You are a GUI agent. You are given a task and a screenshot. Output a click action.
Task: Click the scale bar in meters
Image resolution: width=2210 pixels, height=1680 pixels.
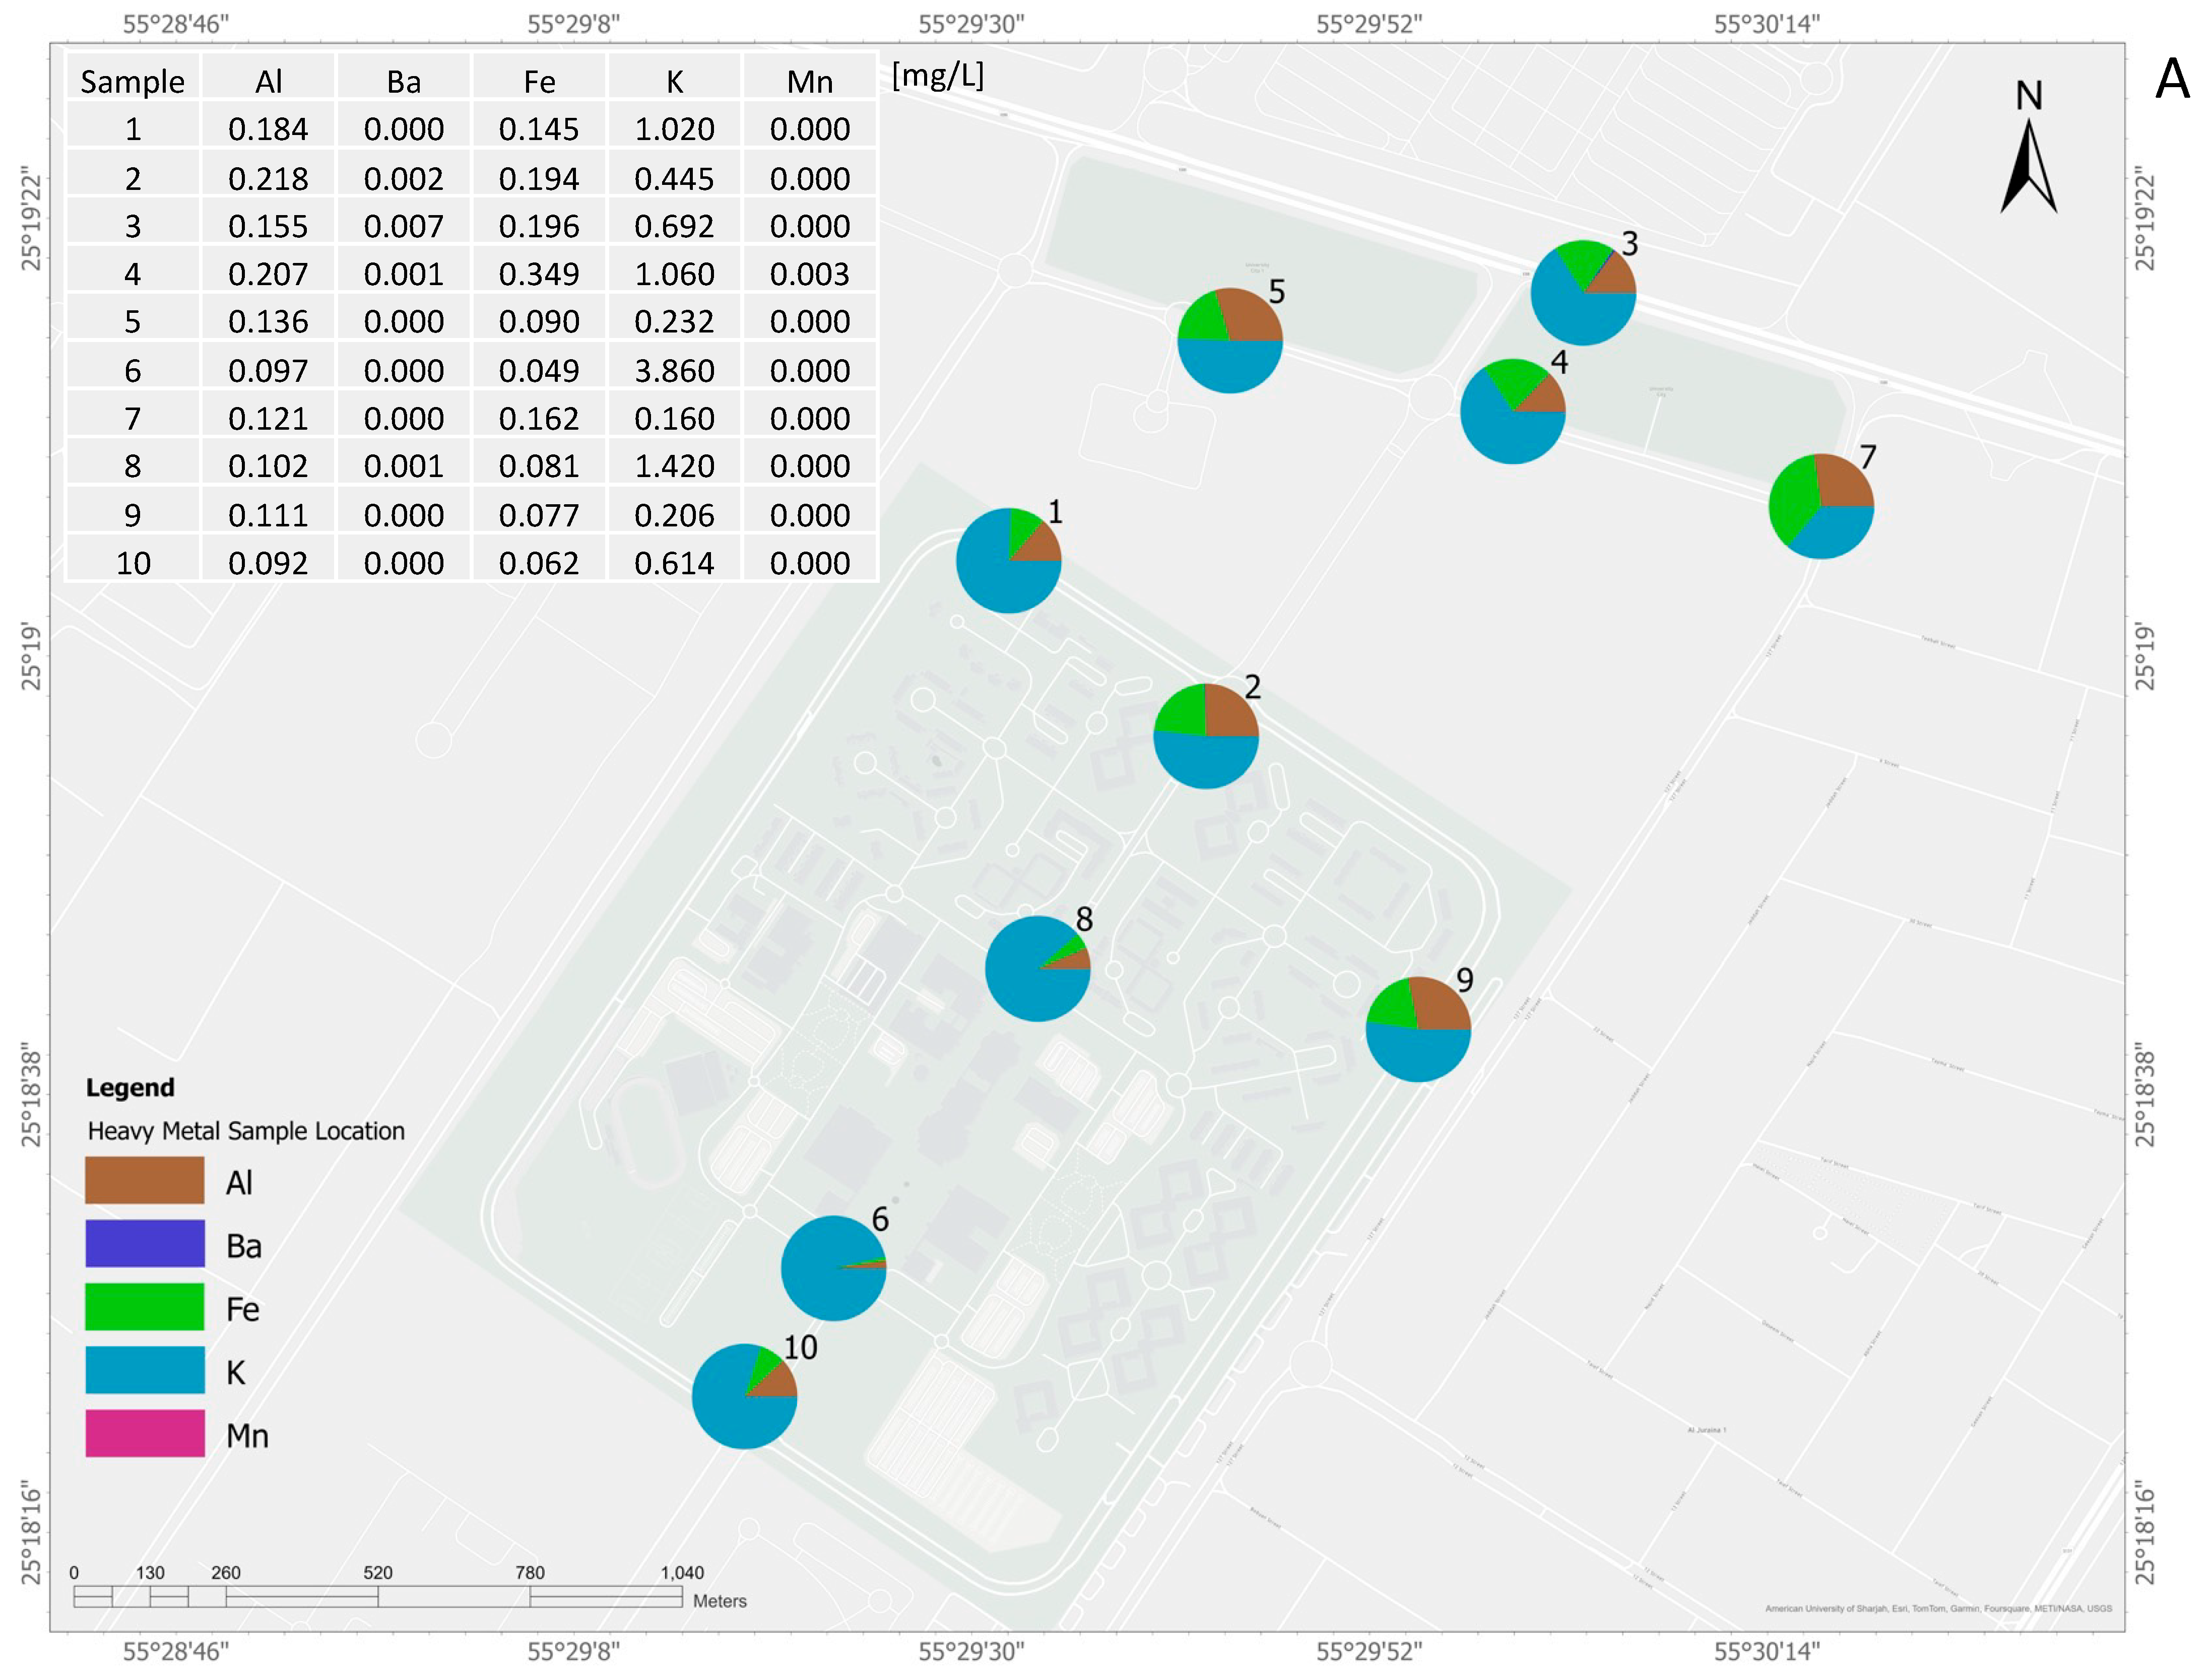378,1597
